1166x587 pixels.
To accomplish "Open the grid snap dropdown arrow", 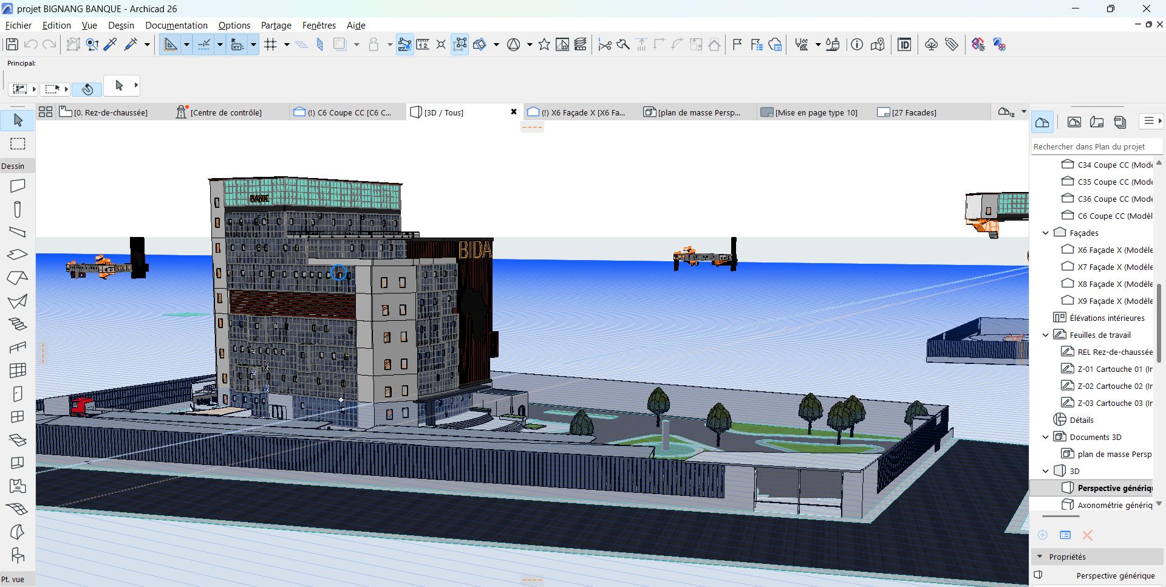I will coord(287,44).
